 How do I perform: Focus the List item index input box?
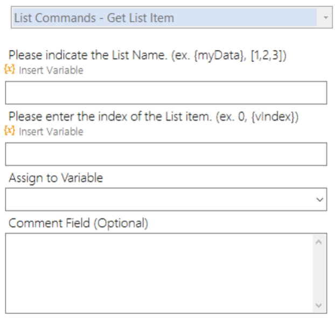click(166, 154)
